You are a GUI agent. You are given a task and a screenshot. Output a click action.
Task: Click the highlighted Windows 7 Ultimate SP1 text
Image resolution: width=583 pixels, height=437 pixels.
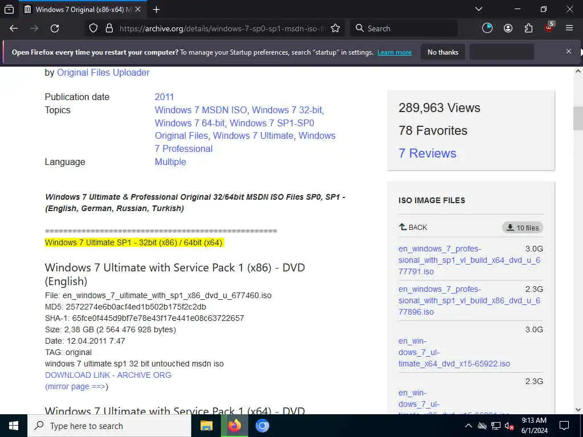pyautogui.click(x=133, y=242)
